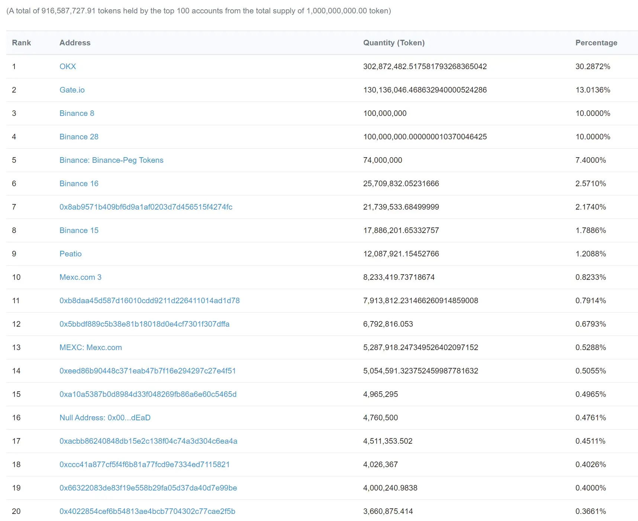Image resolution: width=638 pixels, height=521 pixels.
Task: Click the Percentage column header
Action: [x=596, y=43]
